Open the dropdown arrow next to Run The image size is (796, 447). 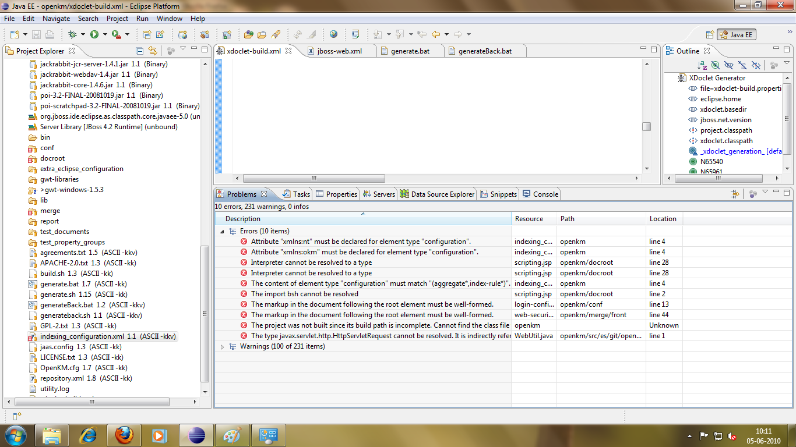pos(104,34)
